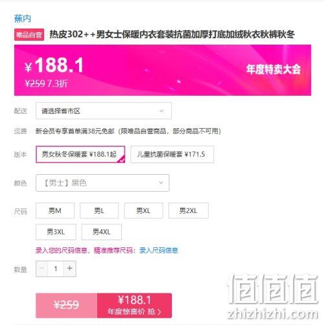Open the 蕉内 brand link

[23, 19]
